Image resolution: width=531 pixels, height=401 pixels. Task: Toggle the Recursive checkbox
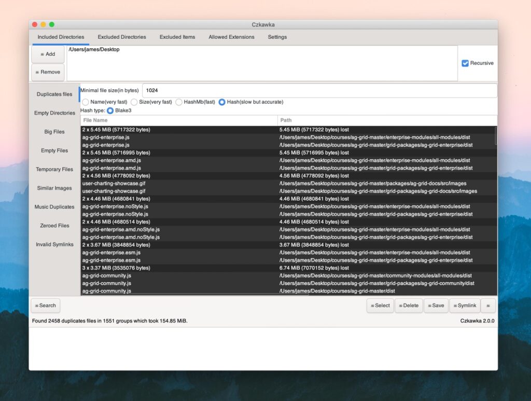coord(465,63)
